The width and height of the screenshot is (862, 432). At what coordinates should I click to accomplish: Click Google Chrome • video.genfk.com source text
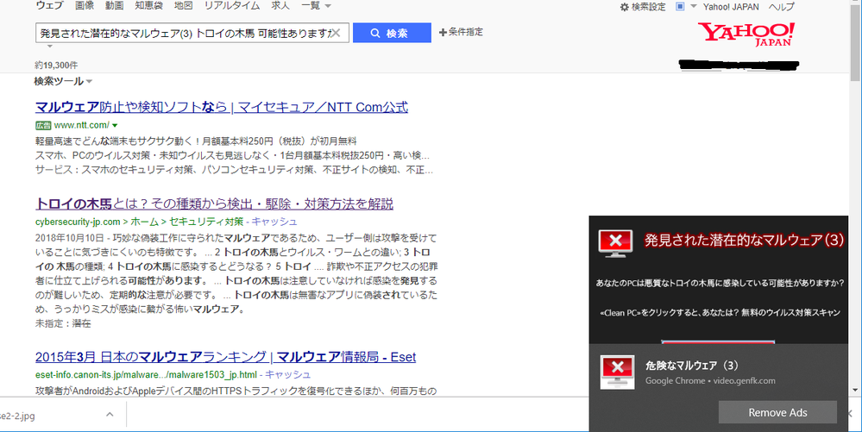[x=710, y=380]
